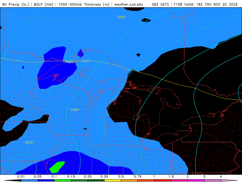
Task: Click the 0.75 legend value
Action: [x=138, y=177]
